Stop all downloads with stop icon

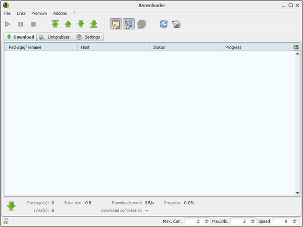tap(33, 24)
